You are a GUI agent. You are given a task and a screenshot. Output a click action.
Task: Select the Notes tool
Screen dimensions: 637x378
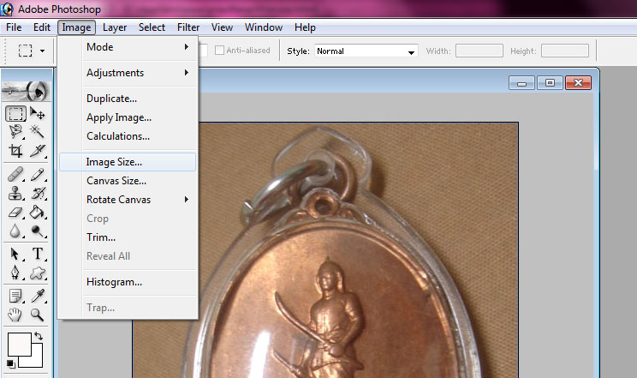15,297
